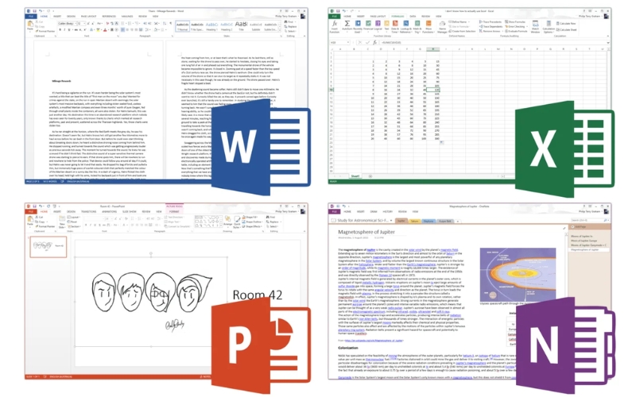The image size is (636, 397).
Task: Select Format Painter in the Word window
Action: (x=45, y=31)
